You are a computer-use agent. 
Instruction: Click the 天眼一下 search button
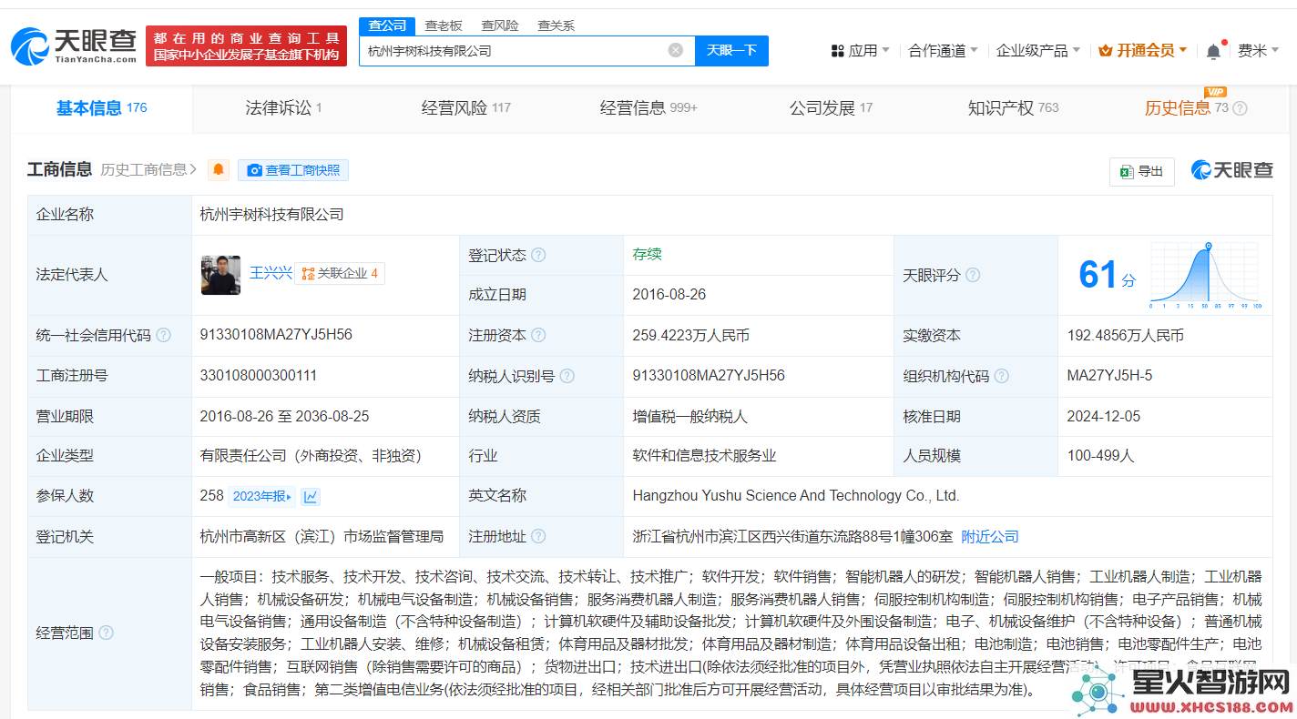[x=731, y=50]
